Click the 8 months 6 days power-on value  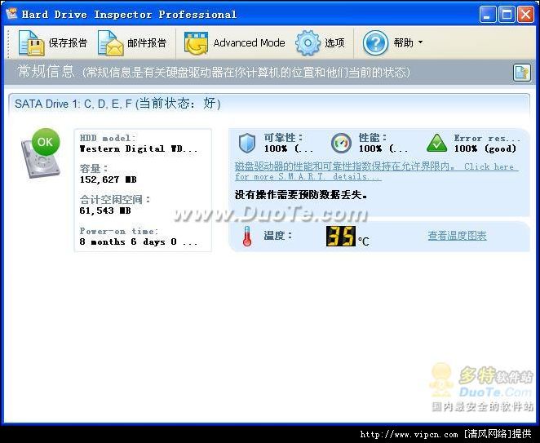[139, 241]
